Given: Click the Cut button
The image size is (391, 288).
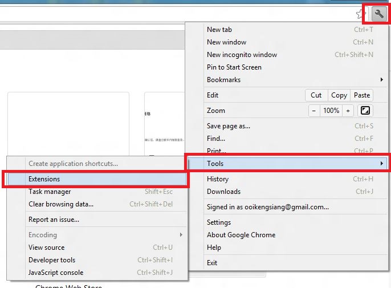Looking at the screenshot, I should click(316, 95).
